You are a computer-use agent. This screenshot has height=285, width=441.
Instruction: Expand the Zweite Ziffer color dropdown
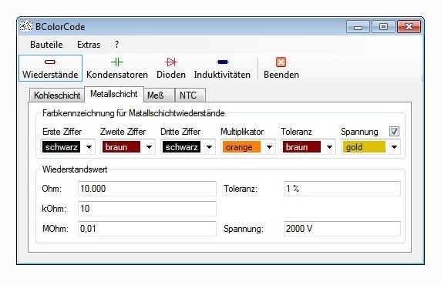pos(149,147)
